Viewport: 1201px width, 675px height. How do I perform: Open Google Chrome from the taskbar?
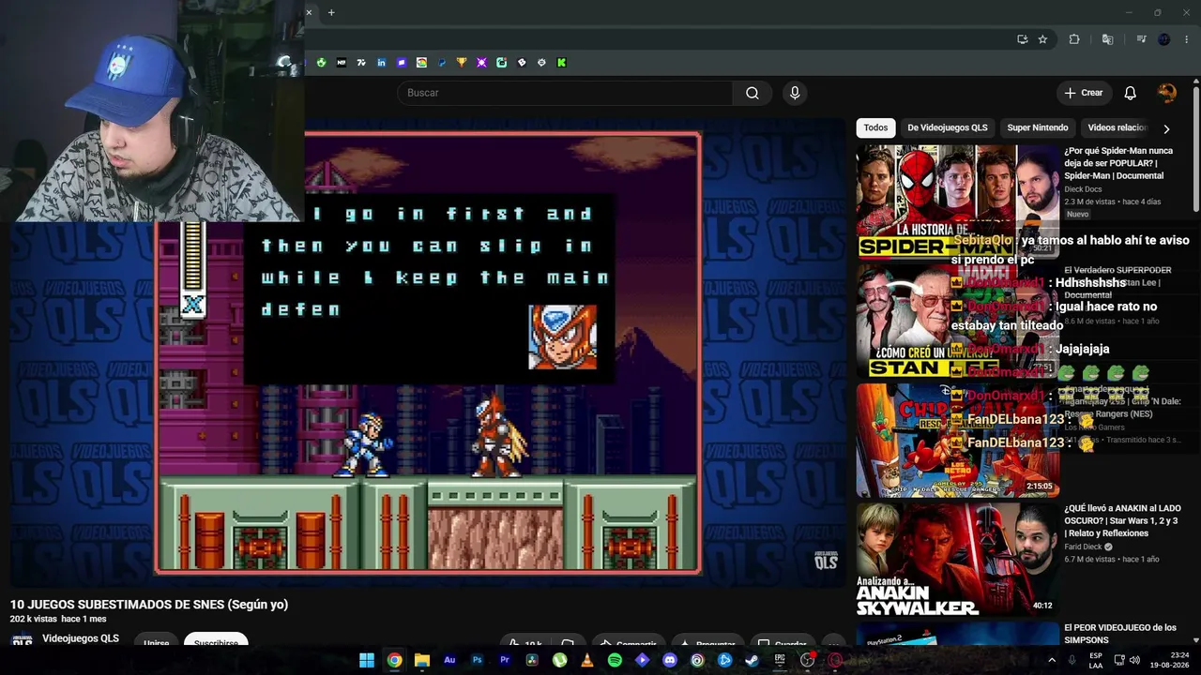click(395, 660)
